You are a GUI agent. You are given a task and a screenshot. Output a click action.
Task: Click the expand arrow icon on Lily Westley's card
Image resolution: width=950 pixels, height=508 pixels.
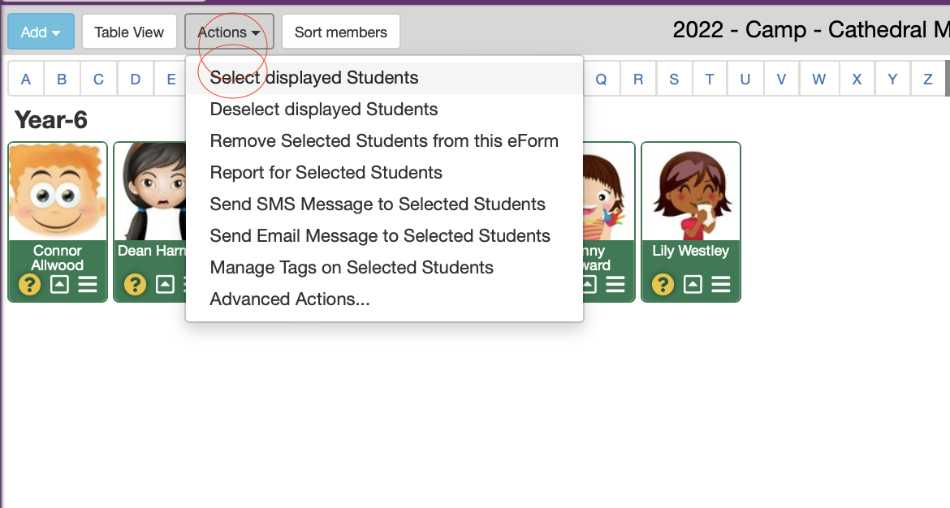click(693, 285)
